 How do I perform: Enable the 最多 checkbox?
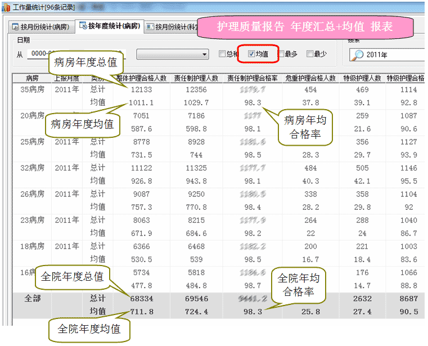(281, 54)
